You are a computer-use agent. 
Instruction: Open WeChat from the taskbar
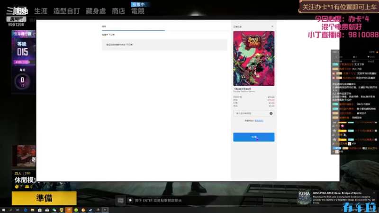tap(54, 210)
